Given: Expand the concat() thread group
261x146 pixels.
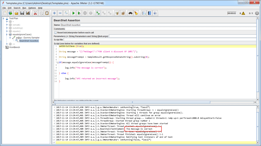Looking at the screenshot, I should [7, 25].
